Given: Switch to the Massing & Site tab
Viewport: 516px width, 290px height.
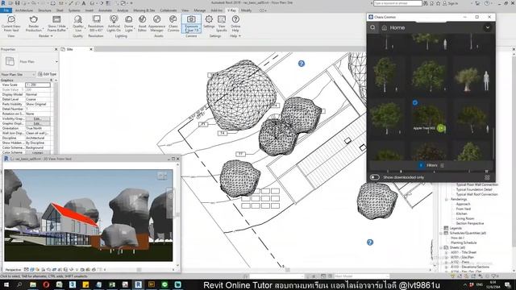Looking at the screenshot, I should 144,10.
